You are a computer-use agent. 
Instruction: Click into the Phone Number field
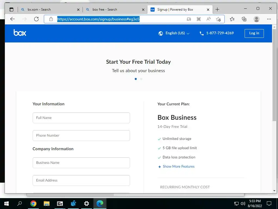pyautogui.click(x=81, y=136)
